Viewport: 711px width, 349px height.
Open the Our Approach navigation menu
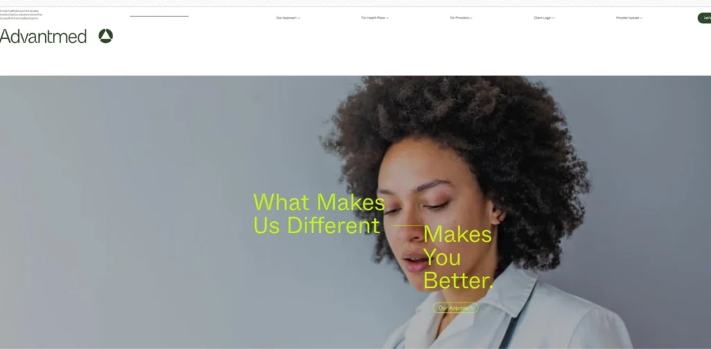point(286,17)
